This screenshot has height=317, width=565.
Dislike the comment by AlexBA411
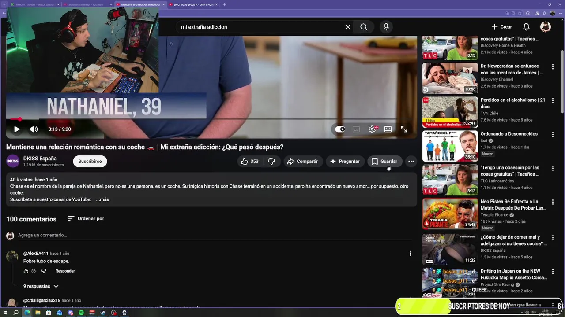44,271
